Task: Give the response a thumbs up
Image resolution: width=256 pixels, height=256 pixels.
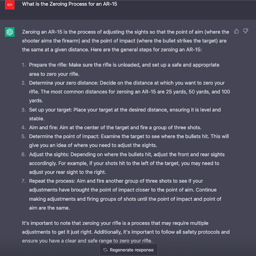Action: [x=236, y=31]
